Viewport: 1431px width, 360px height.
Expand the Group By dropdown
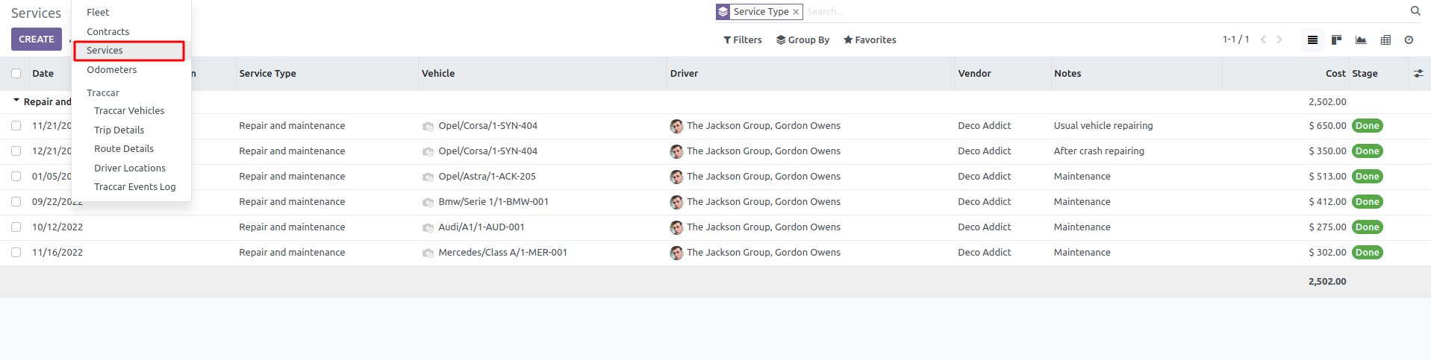[802, 40]
